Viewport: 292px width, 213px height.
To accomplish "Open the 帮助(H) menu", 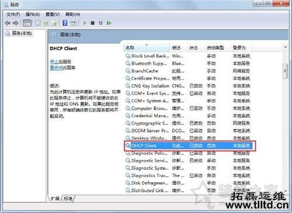I will coord(72,15).
